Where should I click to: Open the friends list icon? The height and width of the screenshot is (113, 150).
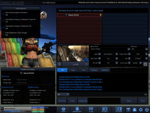[x=134, y=109]
